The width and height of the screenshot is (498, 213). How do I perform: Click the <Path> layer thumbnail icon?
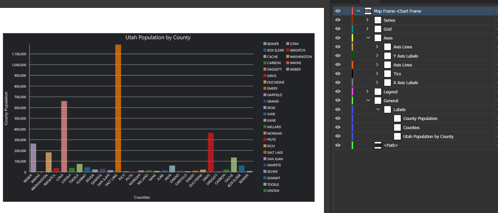[378, 145]
